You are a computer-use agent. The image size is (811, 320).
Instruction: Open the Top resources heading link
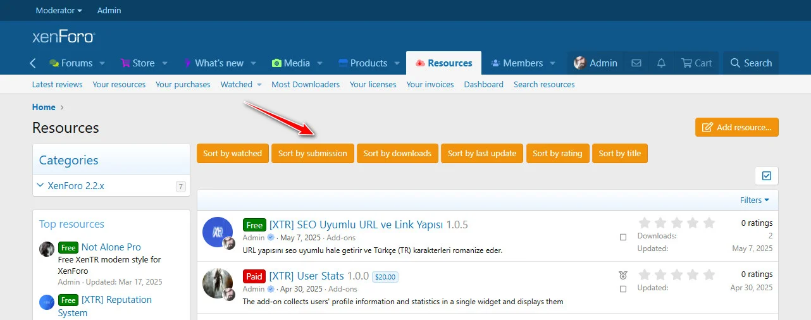point(71,224)
